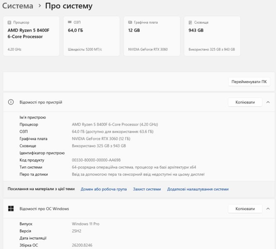Click the Windows logo icon beside Відомості про ОС Windows
The height and width of the screenshot is (249, 276).
pyautogui.click(x=11, y=208)
